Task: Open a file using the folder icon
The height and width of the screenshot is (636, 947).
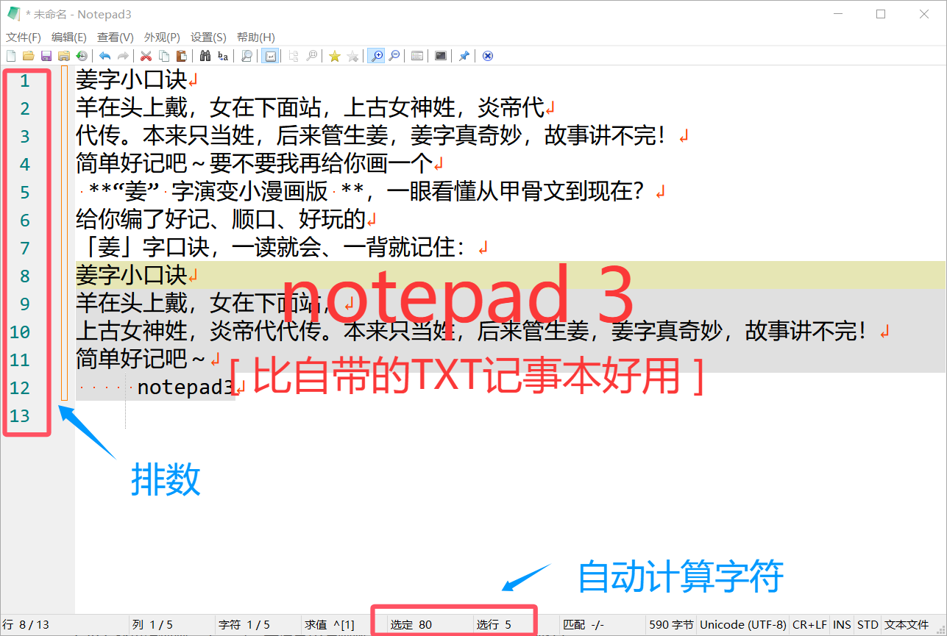Action: pyautogui.click(x=28, y=55)
